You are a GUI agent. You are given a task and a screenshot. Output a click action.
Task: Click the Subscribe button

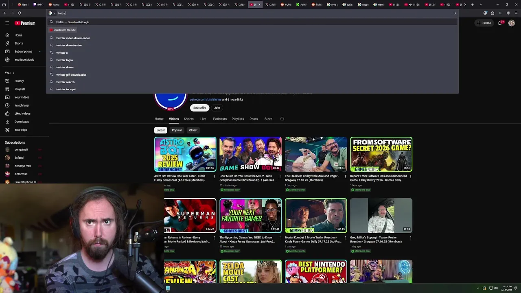point(199,108)
